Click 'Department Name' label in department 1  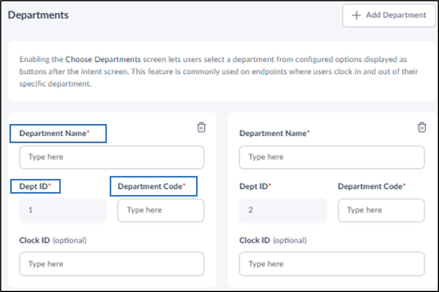[54, 133]
